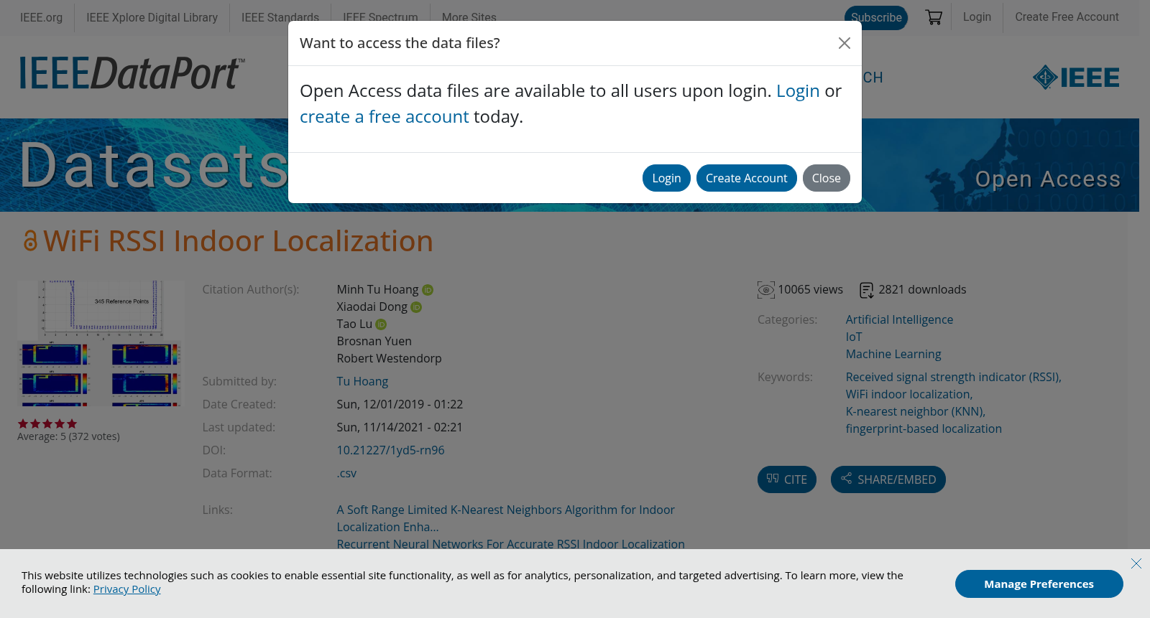Click the IEEE logo at top right

(1076, 77)
